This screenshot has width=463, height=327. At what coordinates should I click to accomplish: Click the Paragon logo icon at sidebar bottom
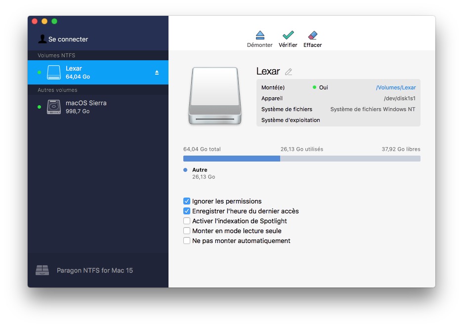[42, 270]
